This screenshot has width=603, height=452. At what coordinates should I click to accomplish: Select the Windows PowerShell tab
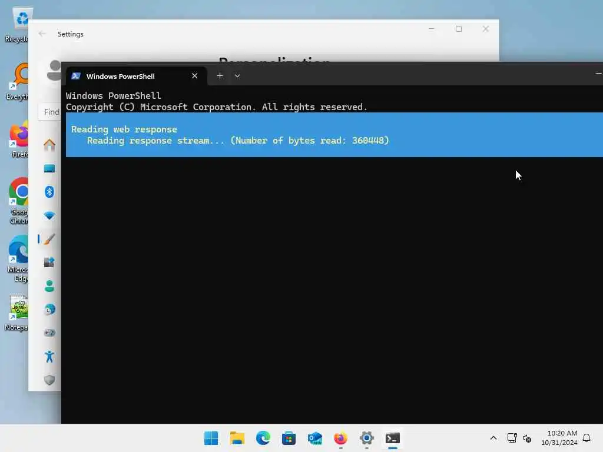tap(137, 76)
